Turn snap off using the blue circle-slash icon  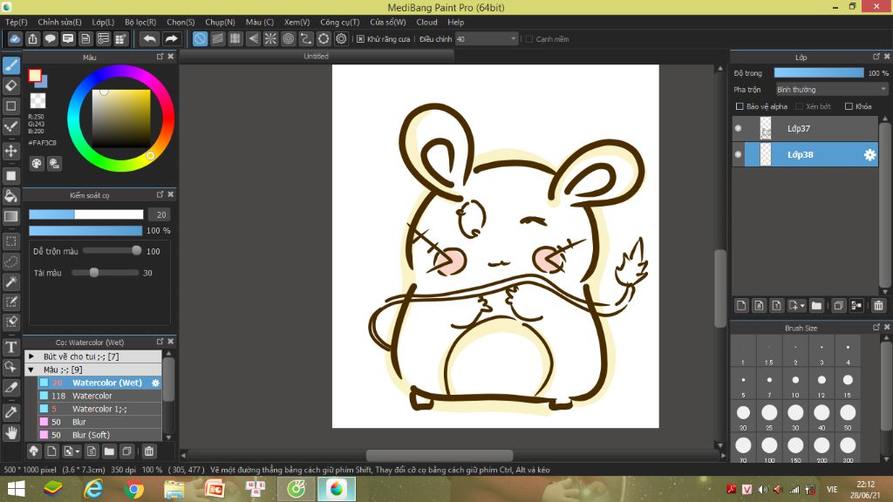click(x=200, y=38)
